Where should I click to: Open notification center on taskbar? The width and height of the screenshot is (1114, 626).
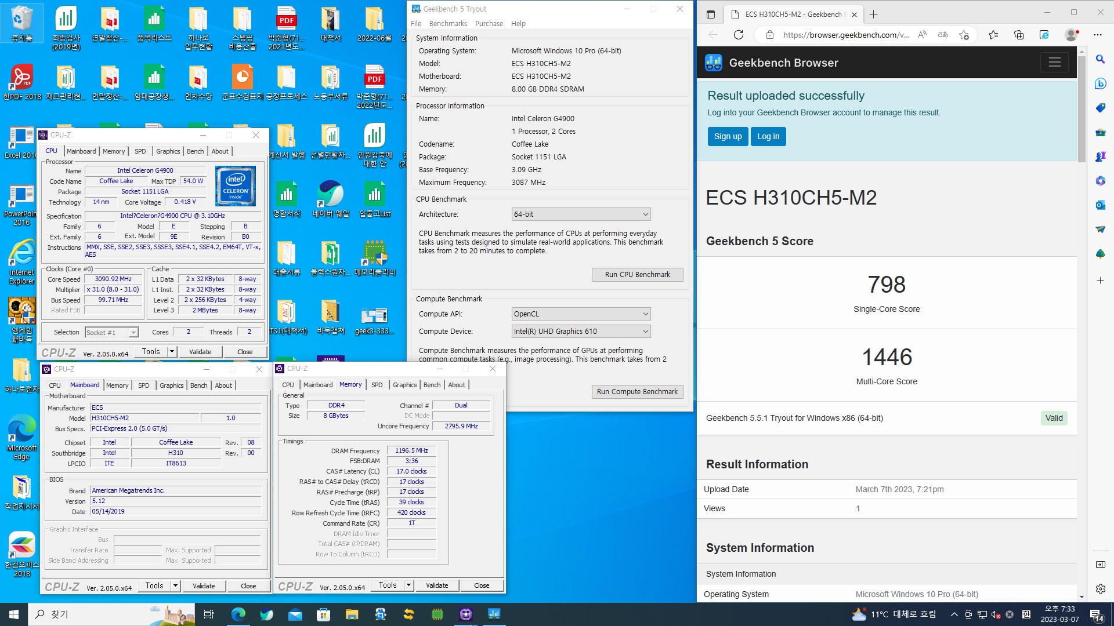(x=1097, y=614)
